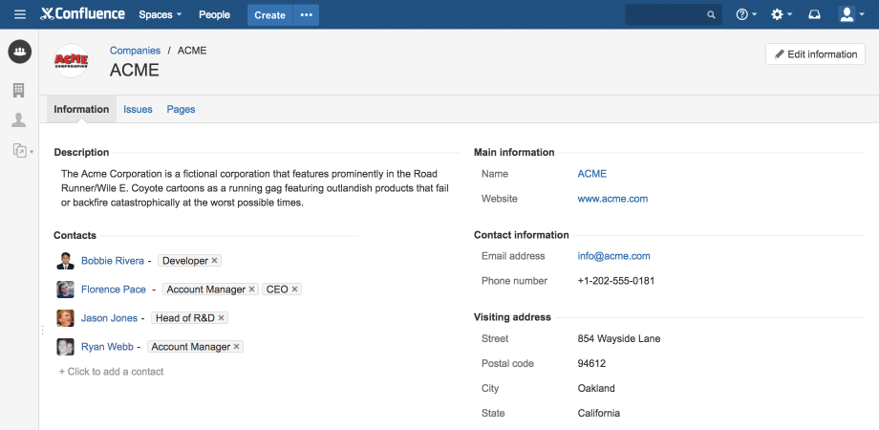Select the phone number +1-202-555-0181
The image size is (879, 430).
coord(616,281)
